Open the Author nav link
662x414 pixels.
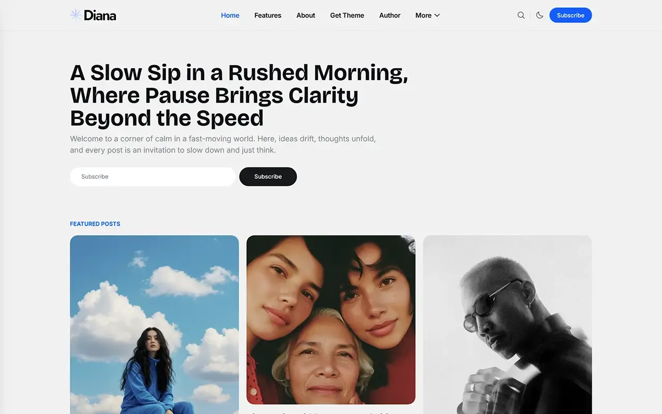point(390,16)
